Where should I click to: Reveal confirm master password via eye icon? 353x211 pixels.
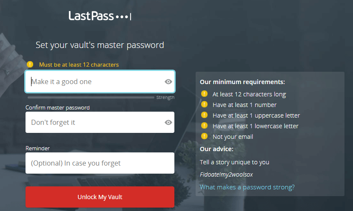coord(168,123)
